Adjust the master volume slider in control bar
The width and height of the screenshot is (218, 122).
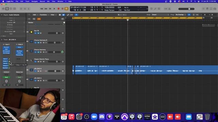(186, 9)
